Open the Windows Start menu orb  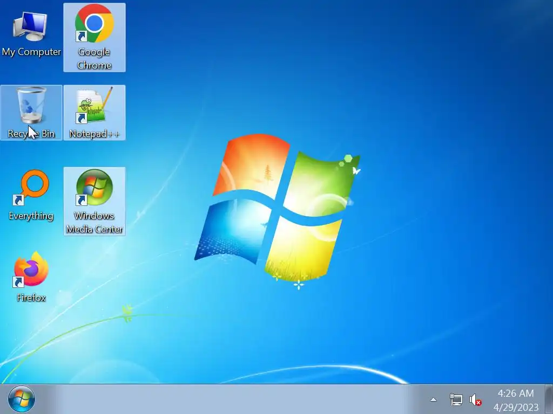(x=22, y=399)
